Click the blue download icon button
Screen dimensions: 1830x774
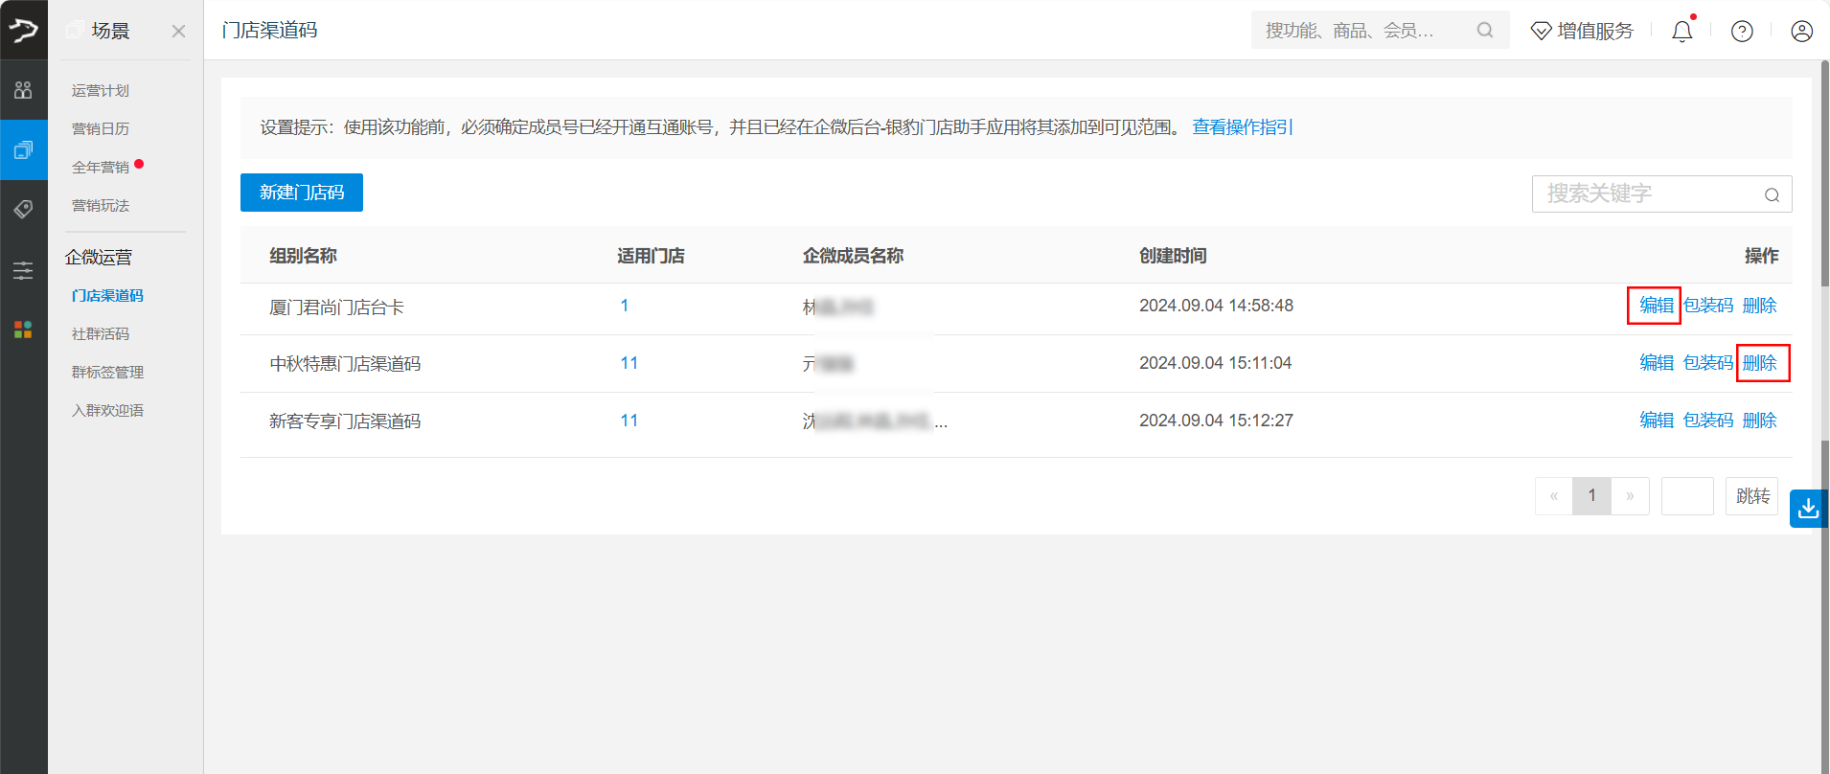click(x=1808, y=509)
